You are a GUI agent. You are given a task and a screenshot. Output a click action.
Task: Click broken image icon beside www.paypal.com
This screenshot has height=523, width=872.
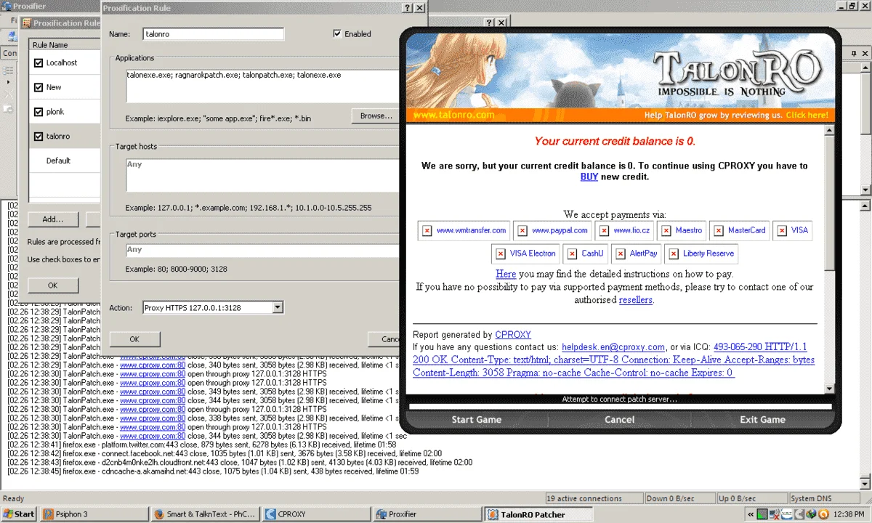[522, 230]
